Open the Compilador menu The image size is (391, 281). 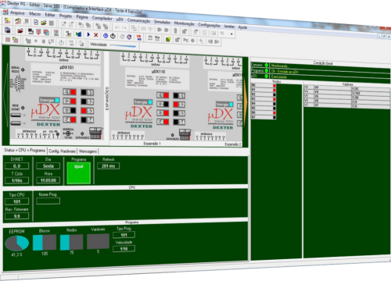(102, 18)
